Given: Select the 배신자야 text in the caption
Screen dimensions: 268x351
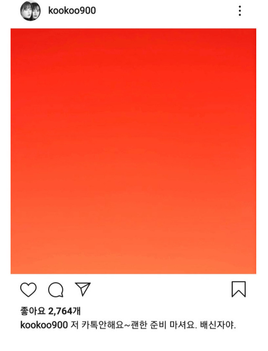Looking at the screenshot, I should [x=216, y=325].
